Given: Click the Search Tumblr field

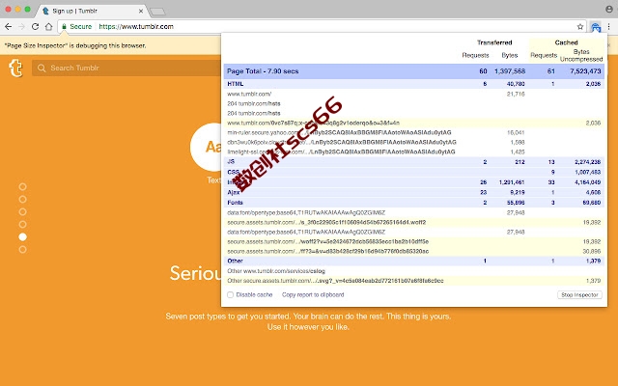Looking at the screenshot, I should coord(126,69).
